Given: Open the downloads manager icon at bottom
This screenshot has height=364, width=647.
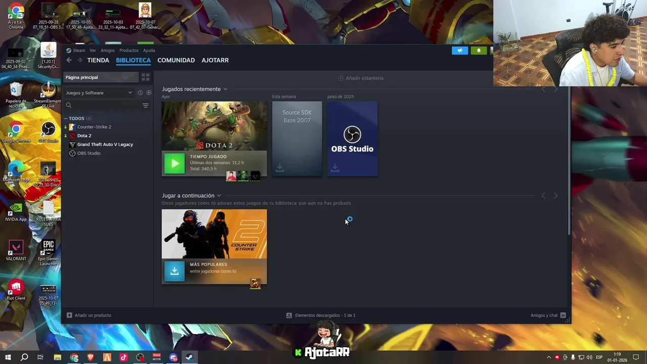Looking at the screenshot, I should click(289, 315).
